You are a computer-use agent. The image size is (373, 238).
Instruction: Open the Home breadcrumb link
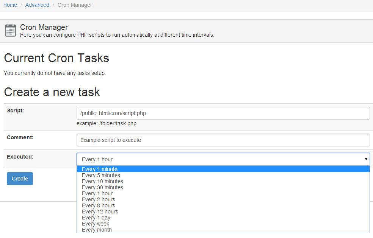coord(10,5)
